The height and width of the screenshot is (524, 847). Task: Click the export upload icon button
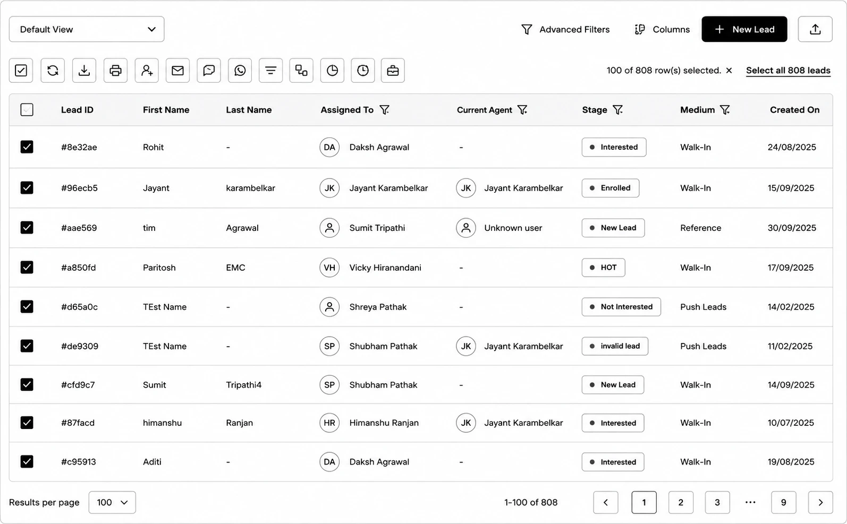pos(815,29)
